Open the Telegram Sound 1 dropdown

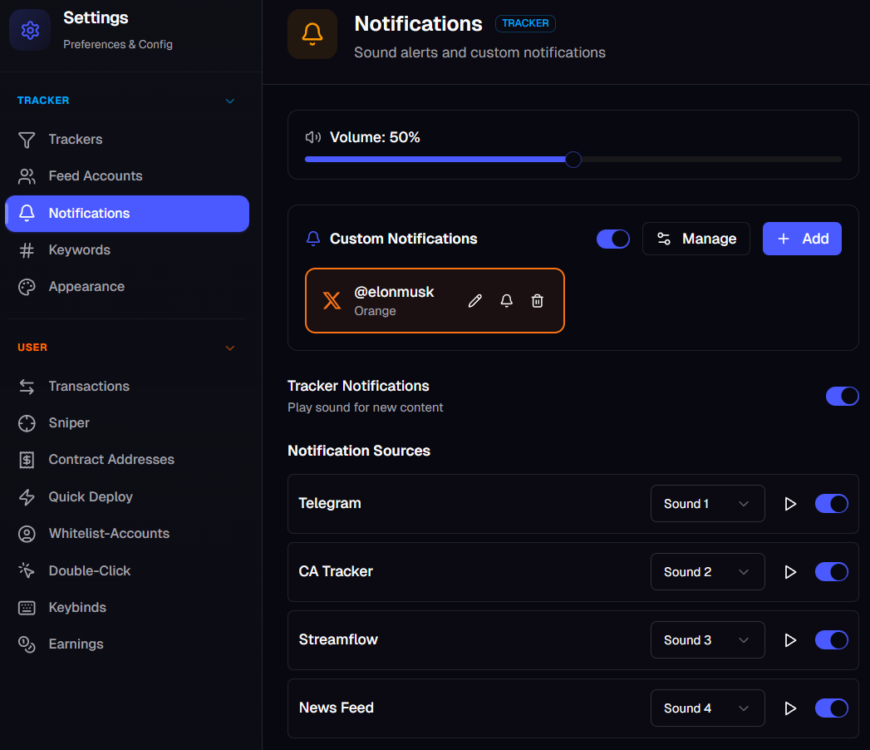point(707,504)
